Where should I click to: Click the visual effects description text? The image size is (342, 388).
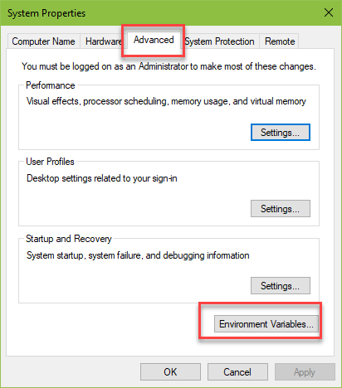coord(166,101)
